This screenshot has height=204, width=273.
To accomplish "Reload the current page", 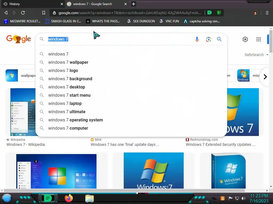I will (23, 13).
